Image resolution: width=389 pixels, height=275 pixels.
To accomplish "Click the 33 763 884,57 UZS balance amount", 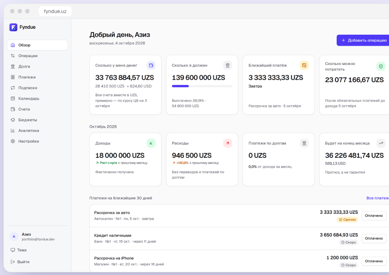I will click(125, 78).
